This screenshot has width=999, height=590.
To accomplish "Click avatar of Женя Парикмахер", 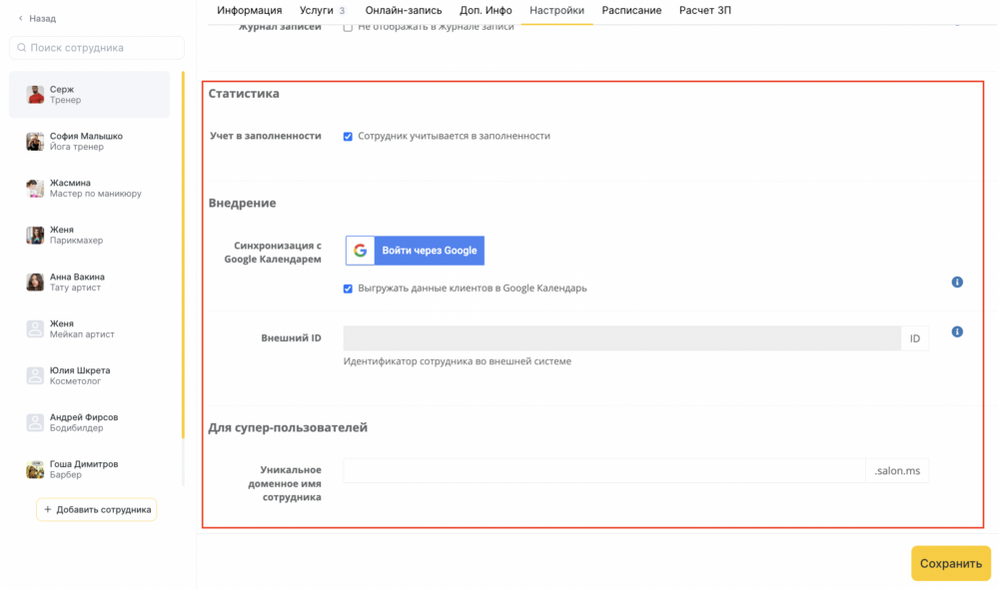I will tap(35, 235).
